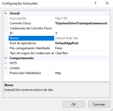Select the Credenciais de Caminho Físico row
The width and height of the screenshot is (113, 111).
(x=59, y=28)
